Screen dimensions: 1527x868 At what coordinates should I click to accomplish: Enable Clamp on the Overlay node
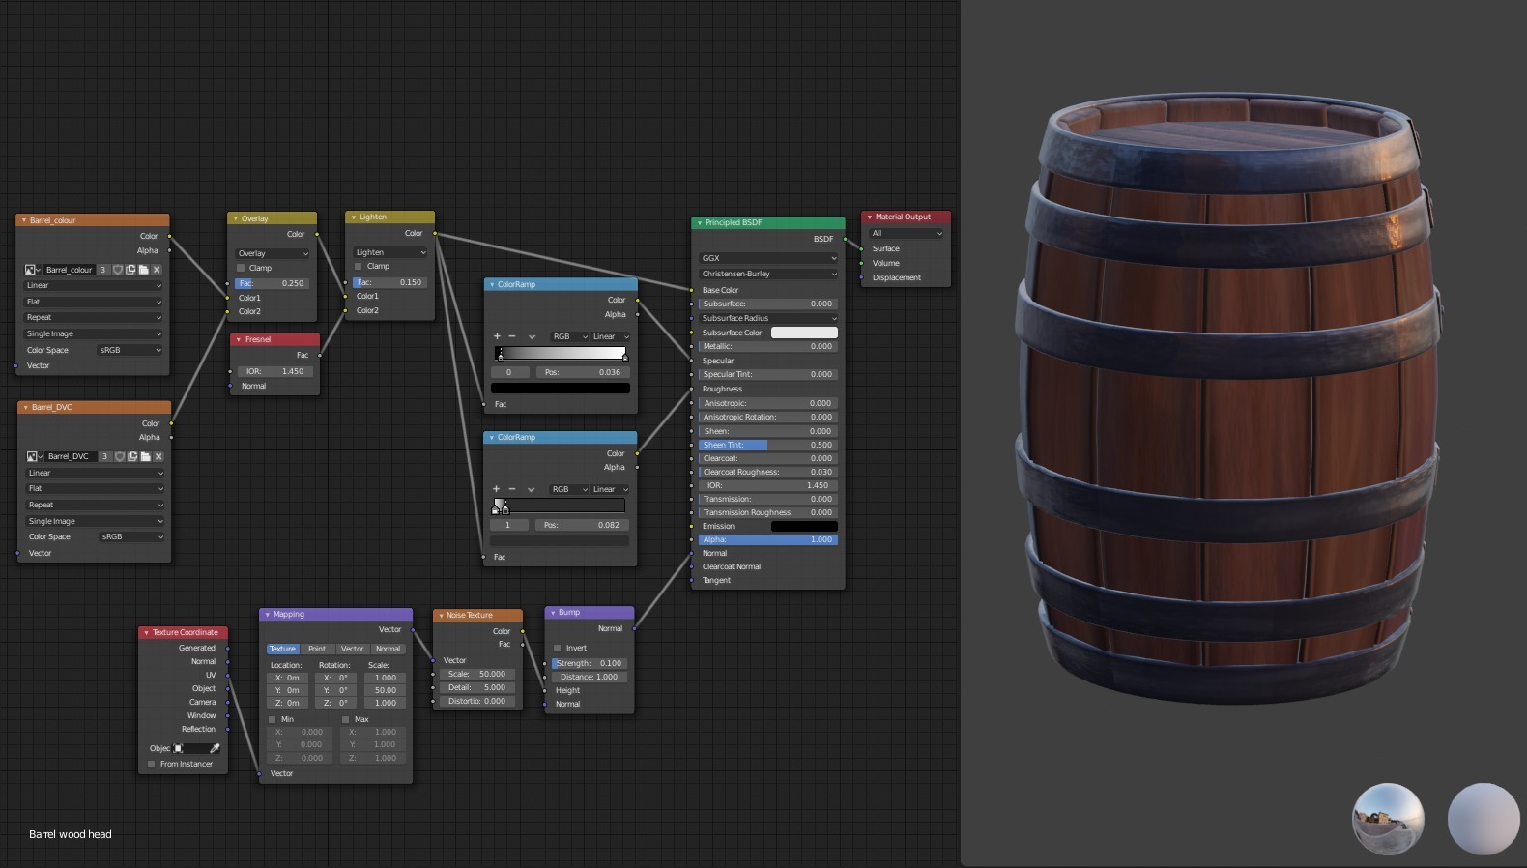[x=242, y=268]
